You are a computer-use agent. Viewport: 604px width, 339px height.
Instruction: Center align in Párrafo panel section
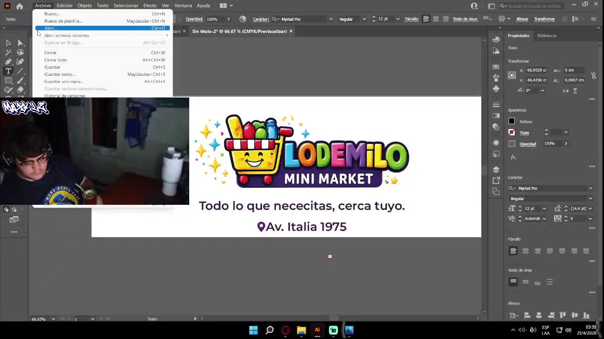click(525, 251)
